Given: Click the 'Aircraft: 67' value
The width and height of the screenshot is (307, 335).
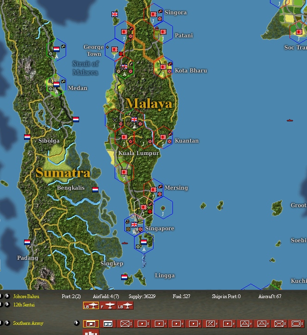Looking at the screenshot, I should [x=270, y=296].
